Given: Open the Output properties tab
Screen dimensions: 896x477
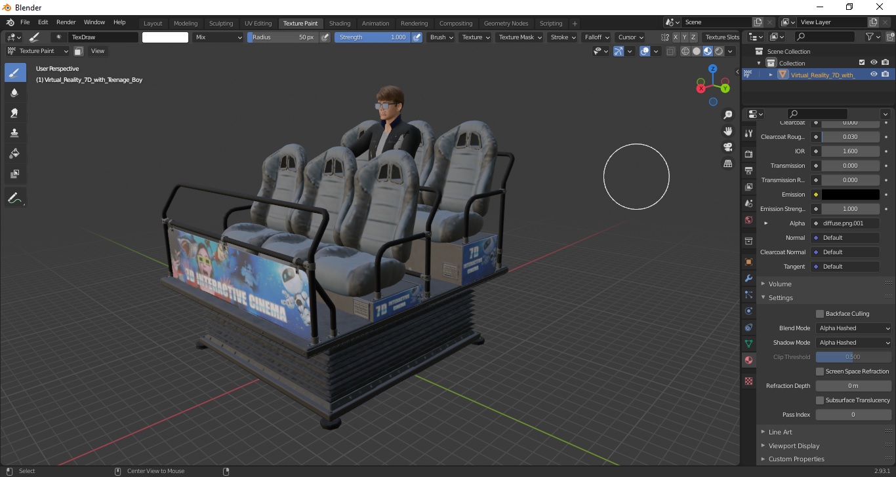Looking at the screenshot, I should click(x=748, y=170).
